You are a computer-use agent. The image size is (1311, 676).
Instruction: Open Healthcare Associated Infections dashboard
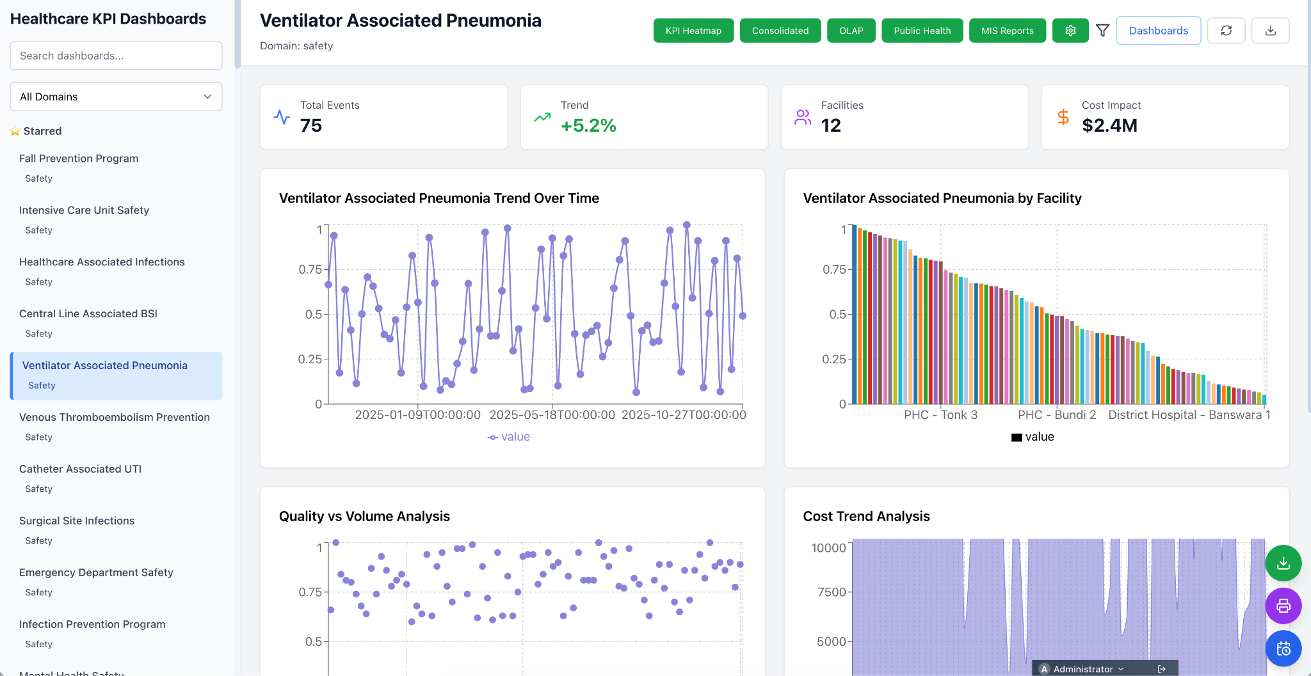pos(116,272)
